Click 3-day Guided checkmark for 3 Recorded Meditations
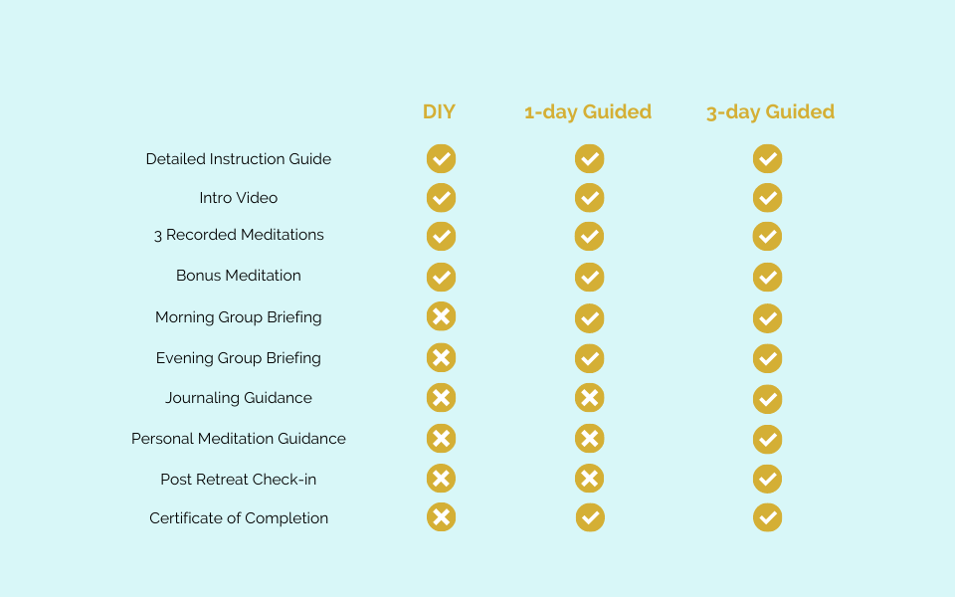 point(767,237)
